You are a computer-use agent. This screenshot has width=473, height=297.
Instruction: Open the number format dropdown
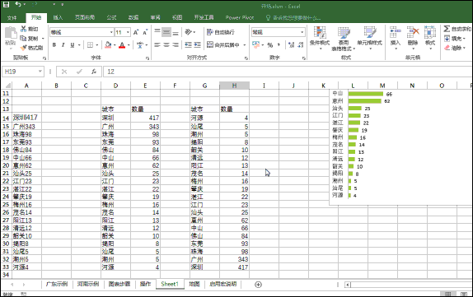click(302, 32)
